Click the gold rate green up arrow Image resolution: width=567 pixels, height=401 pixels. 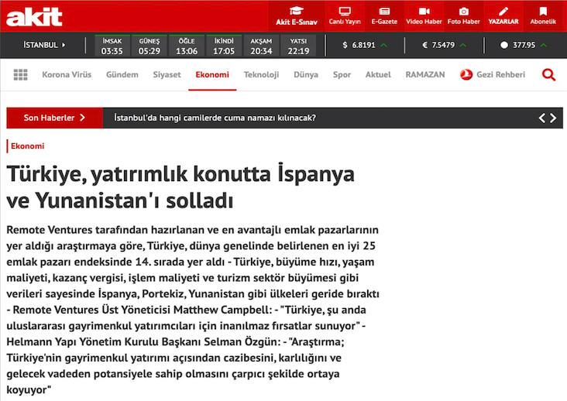[x=544, y=45]
